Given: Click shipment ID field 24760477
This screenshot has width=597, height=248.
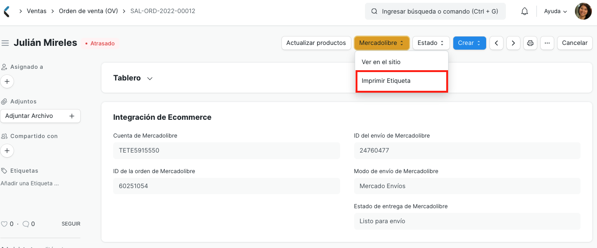Looking at the screenshot, I should [467, 151].
